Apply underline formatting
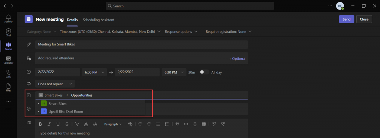The width and height of the screenshot is (380, 138). pos(58,124)
